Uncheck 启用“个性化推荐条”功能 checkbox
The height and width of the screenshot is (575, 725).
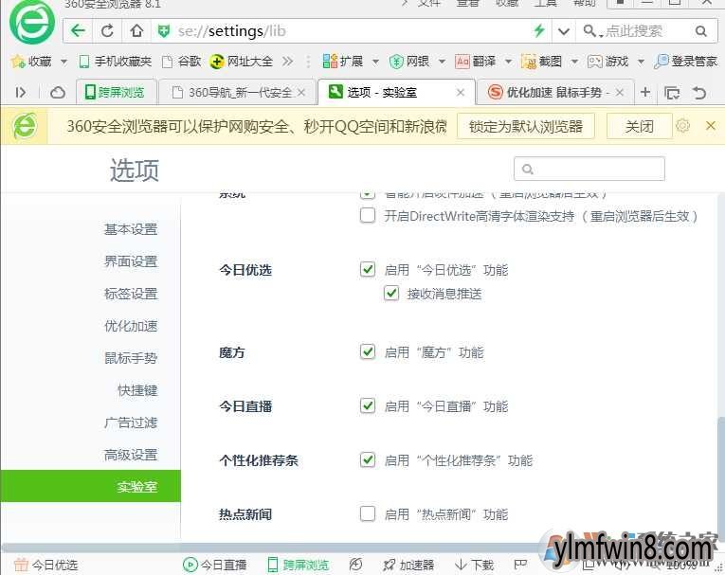pos(368,460)
